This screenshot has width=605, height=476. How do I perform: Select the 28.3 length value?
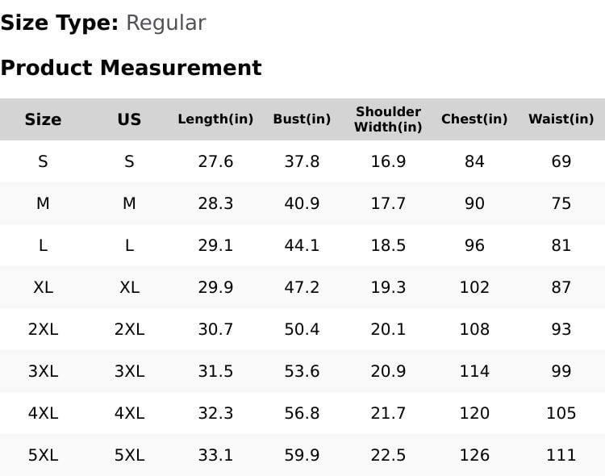pyautogui.click(x=215, y=203)
